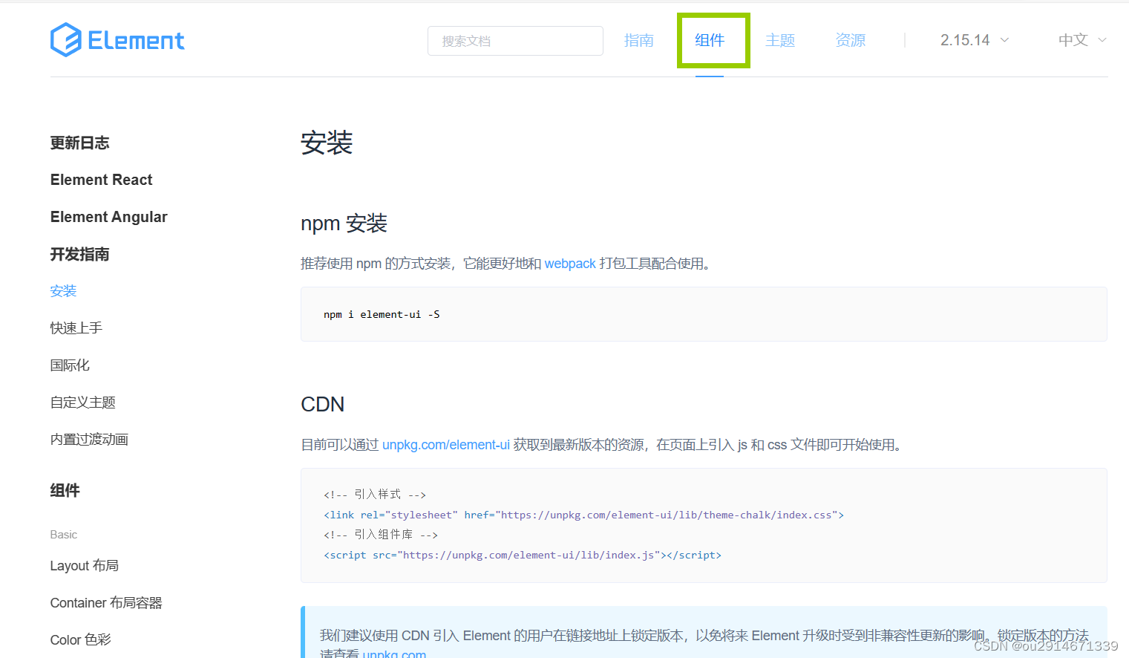This screenshot has width=1129, height=658.
Task: Select 快速上手 in the sidebar
Action: (76, 328)
